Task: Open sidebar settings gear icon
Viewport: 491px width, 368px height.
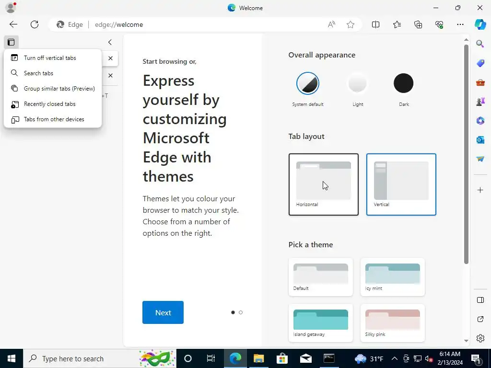Action: point(480,338)
